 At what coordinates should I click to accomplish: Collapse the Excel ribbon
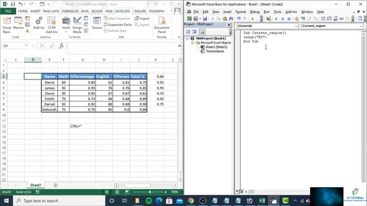point(179,37)
